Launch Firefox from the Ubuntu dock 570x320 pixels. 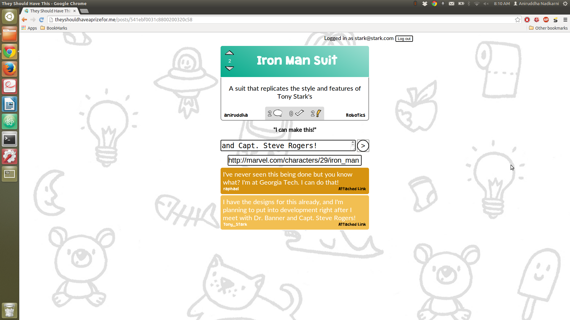click(x=9, y=69)
